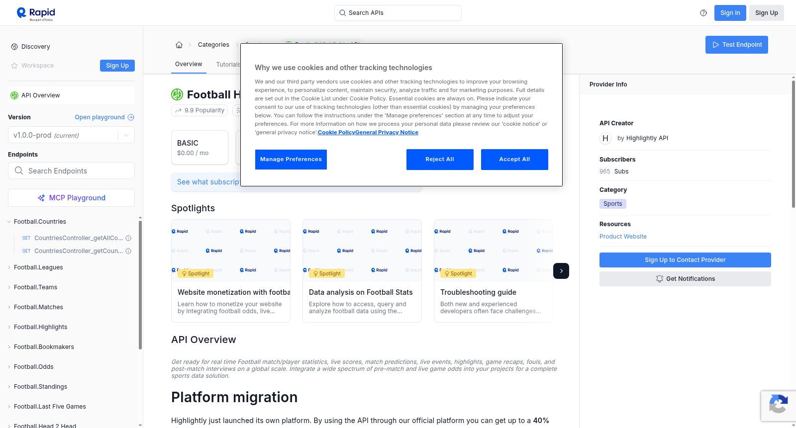The height and width of the screenshot is (428, 796).
Task: Click the Platform migration heading
Action: click(x=234, y=397)
